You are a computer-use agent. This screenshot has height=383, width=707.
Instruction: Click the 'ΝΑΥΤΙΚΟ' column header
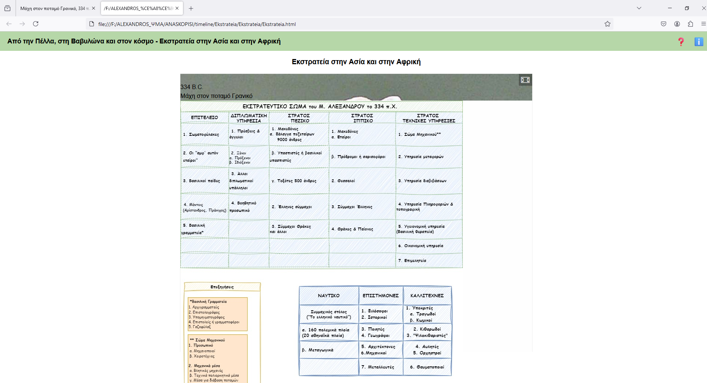click(x=329, y=296)
